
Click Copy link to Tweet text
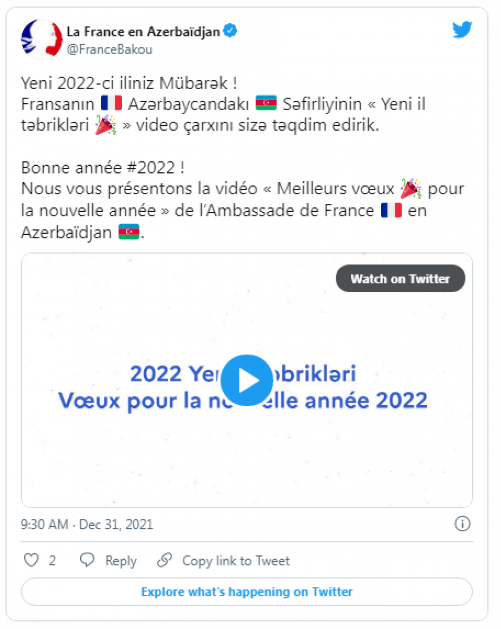pos(235,560)
